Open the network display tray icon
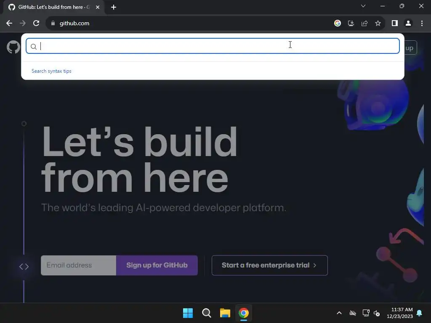This screenshot has height=323, width=431. (x=366, y=313)
